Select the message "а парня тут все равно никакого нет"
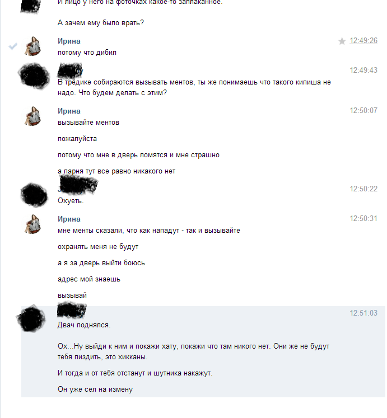This screenshot has height=418, width=387. pyautogui.click(x=116, y=171)
